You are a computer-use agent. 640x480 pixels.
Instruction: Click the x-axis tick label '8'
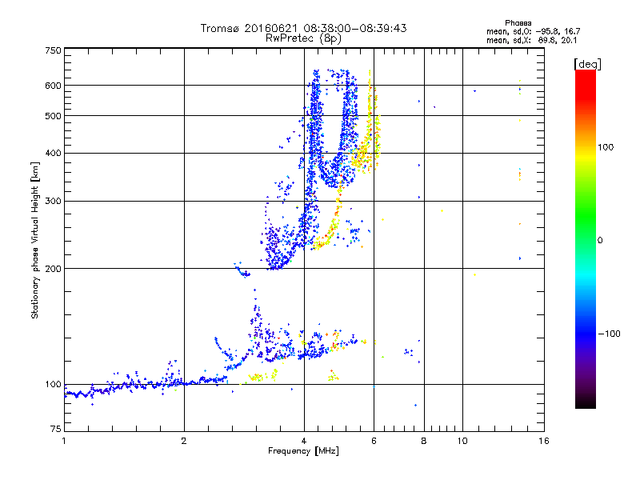pyautogui.click(x=424, y=441)
